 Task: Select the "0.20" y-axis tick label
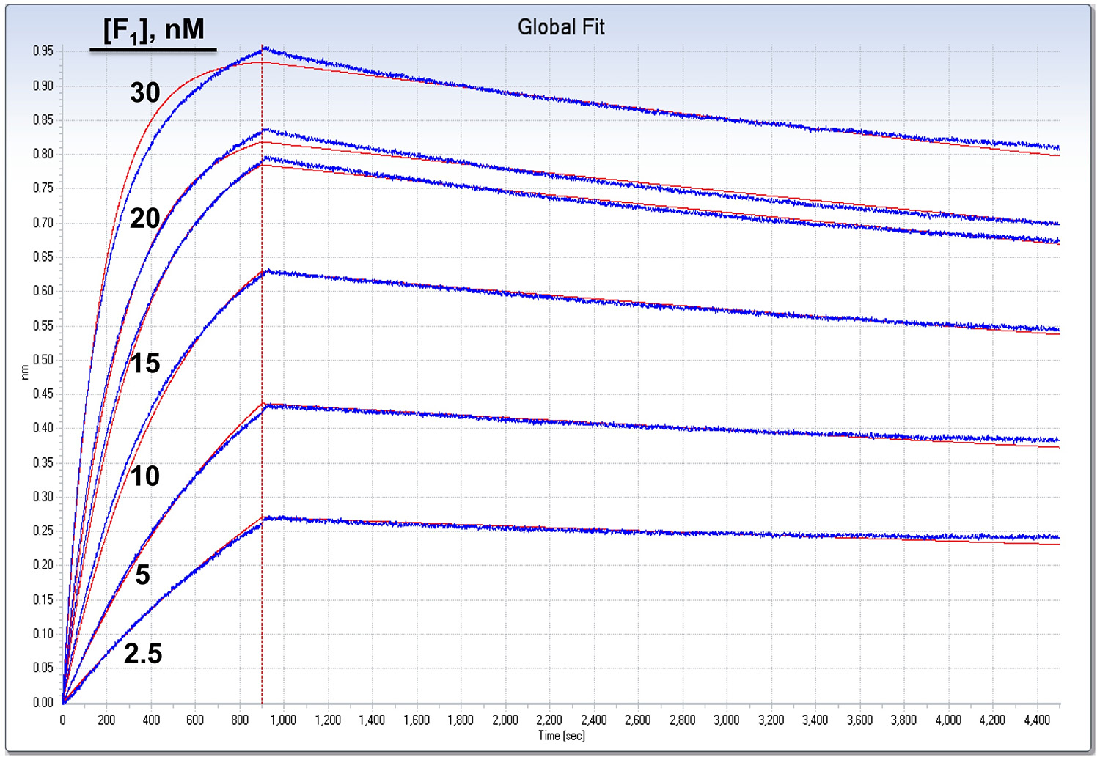coord(43,565)
